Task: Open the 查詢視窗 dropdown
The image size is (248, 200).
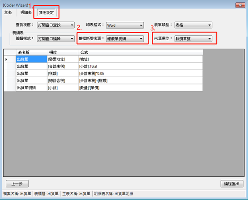Action: (x=56, y=25)
